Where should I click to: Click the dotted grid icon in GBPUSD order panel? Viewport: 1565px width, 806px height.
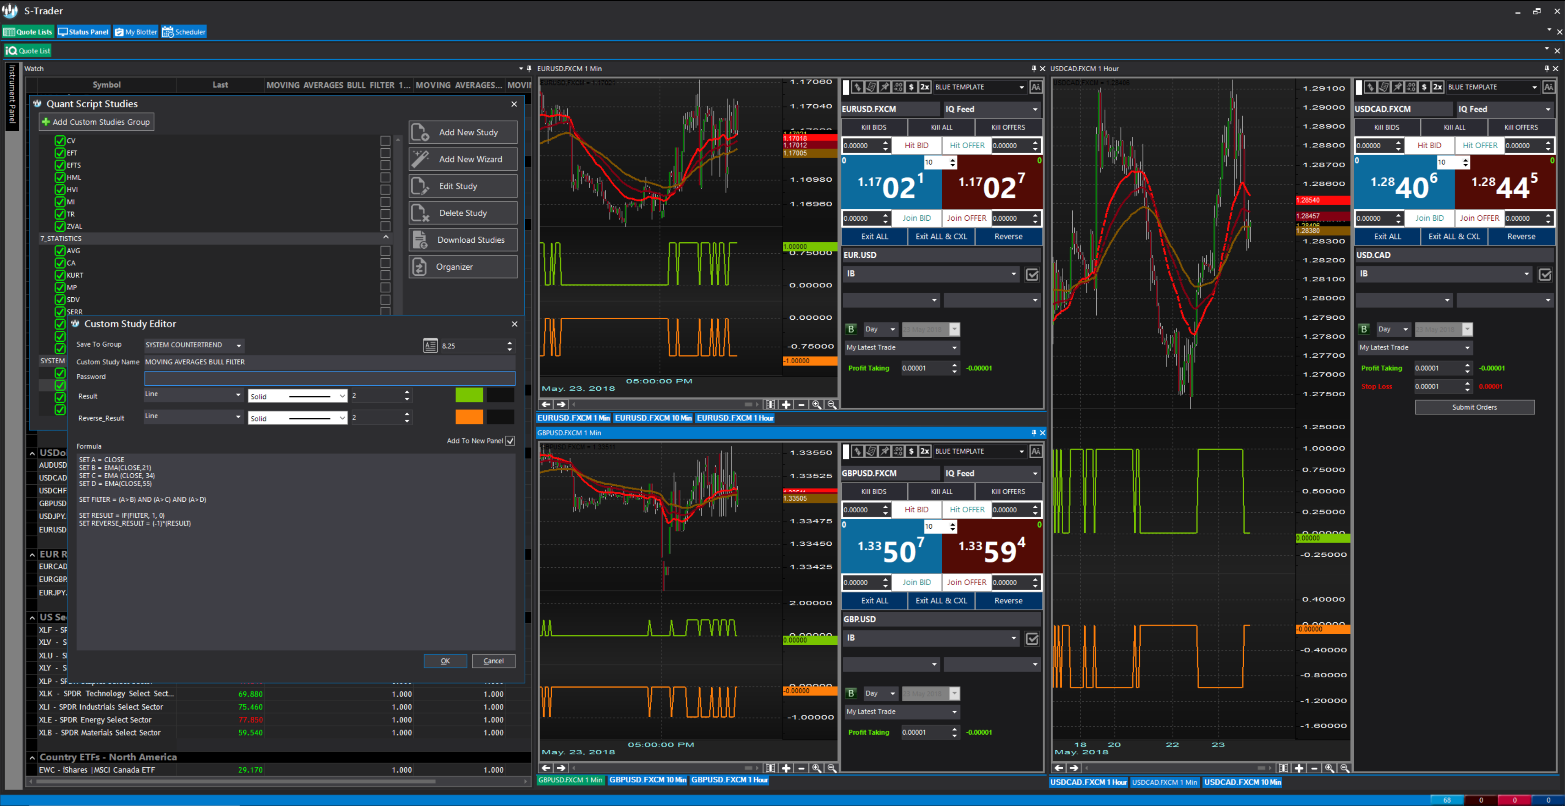pyautogui.click(x=897, y=451)
